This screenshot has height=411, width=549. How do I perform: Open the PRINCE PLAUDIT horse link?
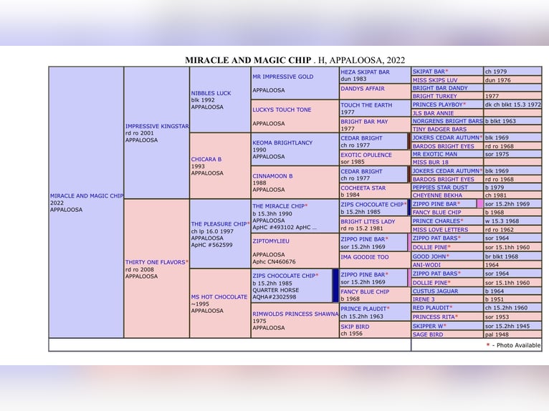[363, 309]
